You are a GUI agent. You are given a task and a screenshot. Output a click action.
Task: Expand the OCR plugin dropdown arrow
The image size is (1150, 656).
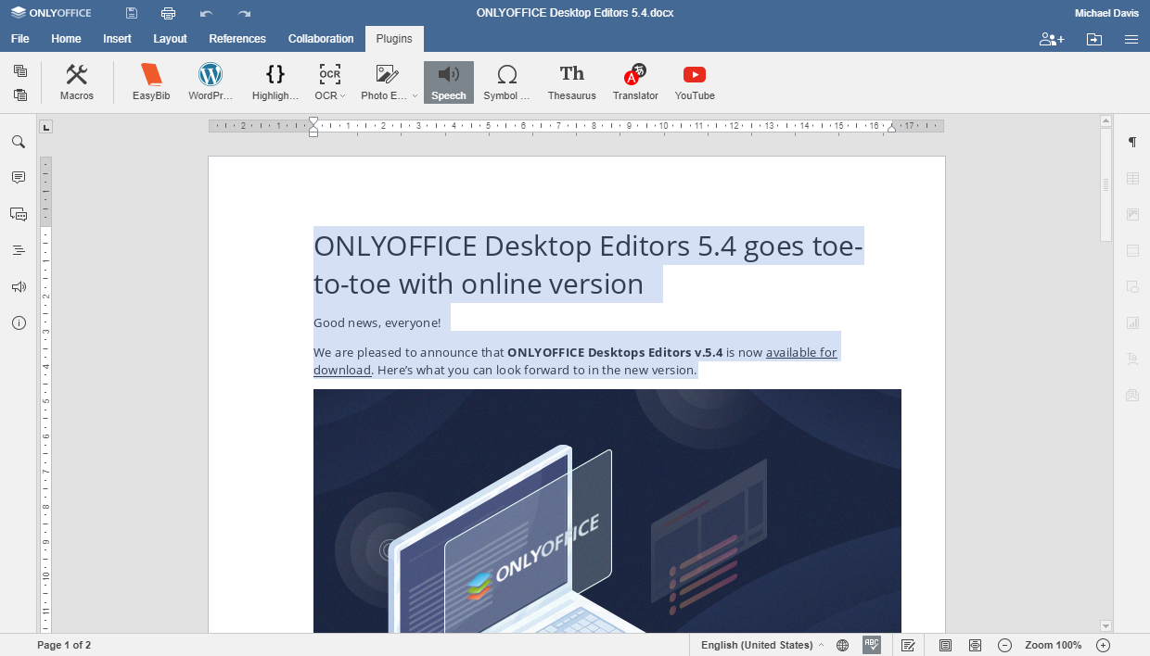tap(343, 96)
